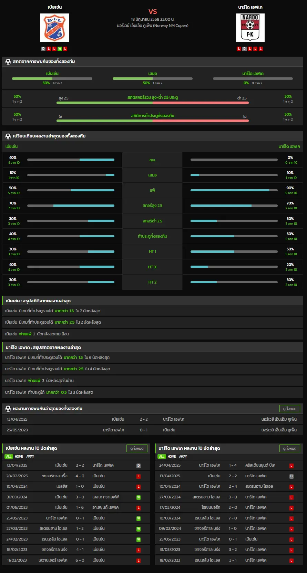
Task: Click L badge on 09/02/2024 row
Action: (x=291, y=529)
